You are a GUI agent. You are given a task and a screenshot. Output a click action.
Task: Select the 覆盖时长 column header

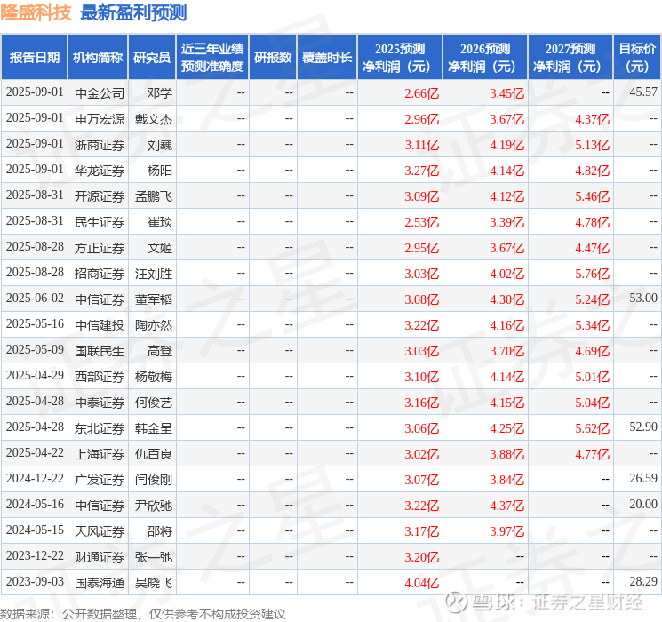[x=327, y=58]
